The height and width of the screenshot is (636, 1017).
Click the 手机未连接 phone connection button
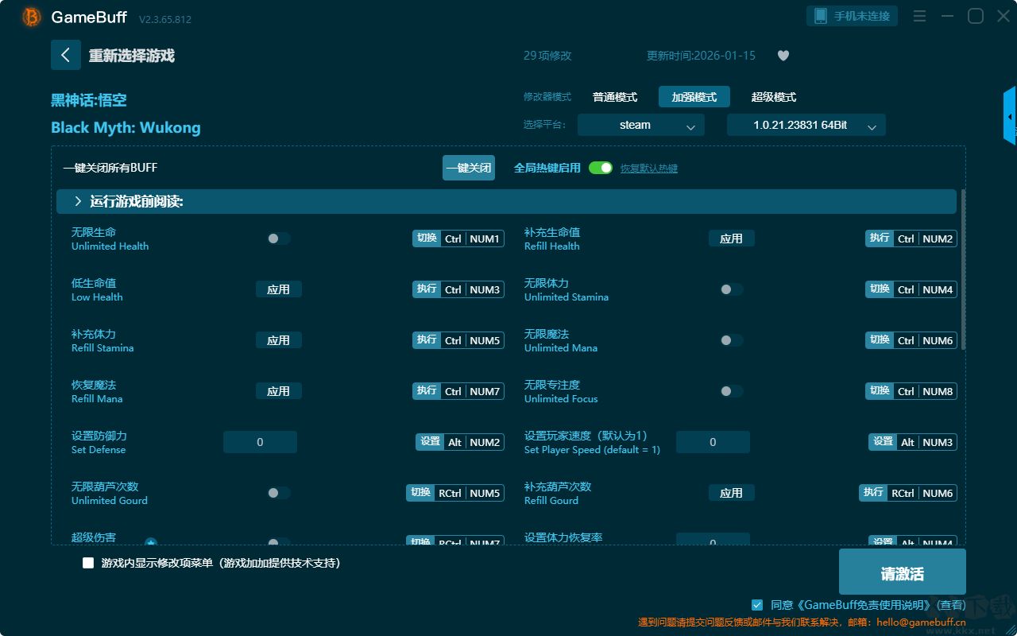[853, 16]
